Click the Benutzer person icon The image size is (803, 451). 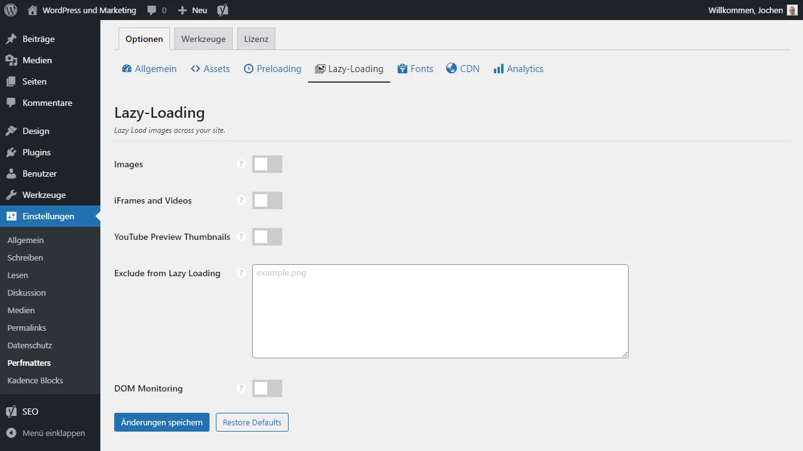pos(11,174)
